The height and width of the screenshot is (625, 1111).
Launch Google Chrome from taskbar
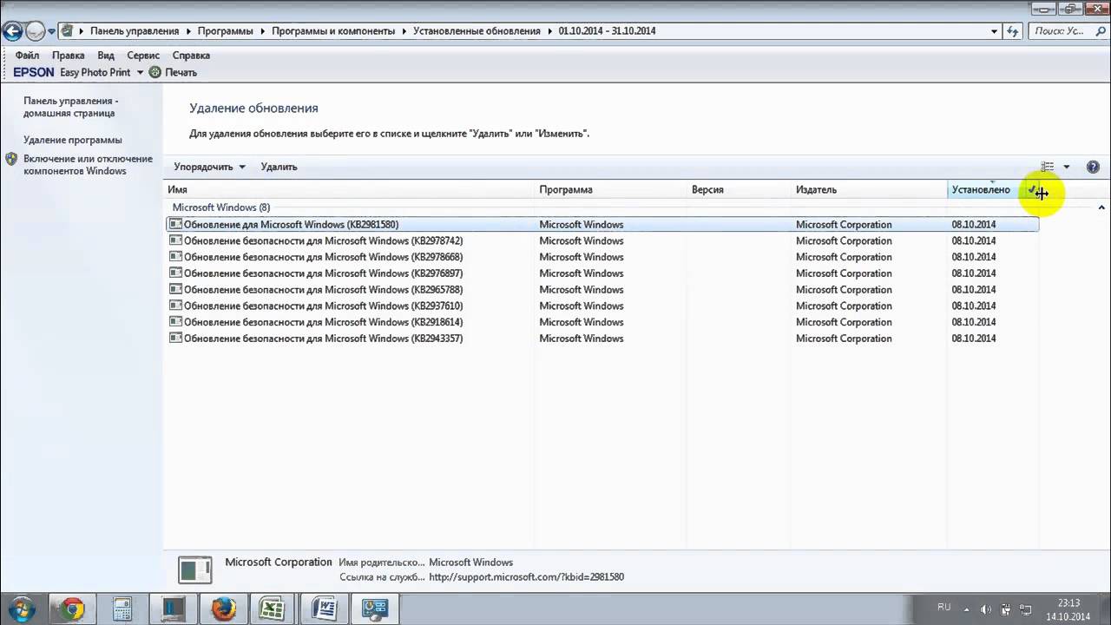(x=72, y=609)
